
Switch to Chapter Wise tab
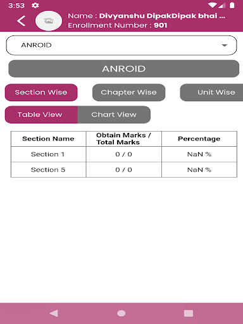point(128,92)
